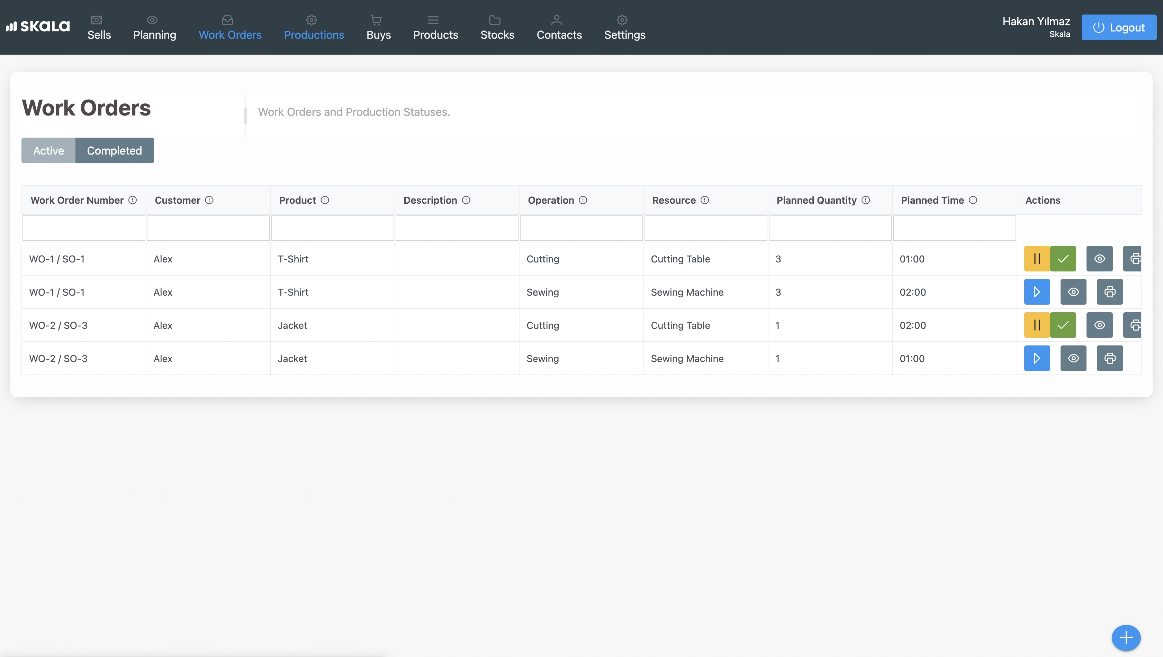Mark WO-2 Jacket Cutting as complete
This screenshot has width=1163, height=657.
point(1063,325)
